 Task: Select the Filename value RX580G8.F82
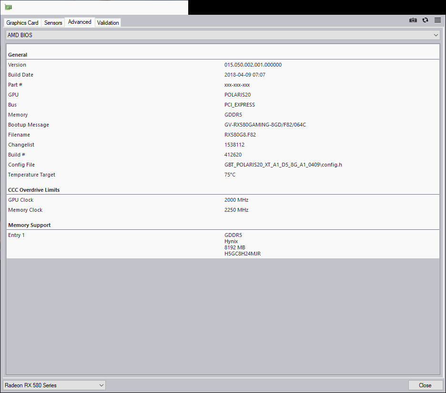pos(240,135)
